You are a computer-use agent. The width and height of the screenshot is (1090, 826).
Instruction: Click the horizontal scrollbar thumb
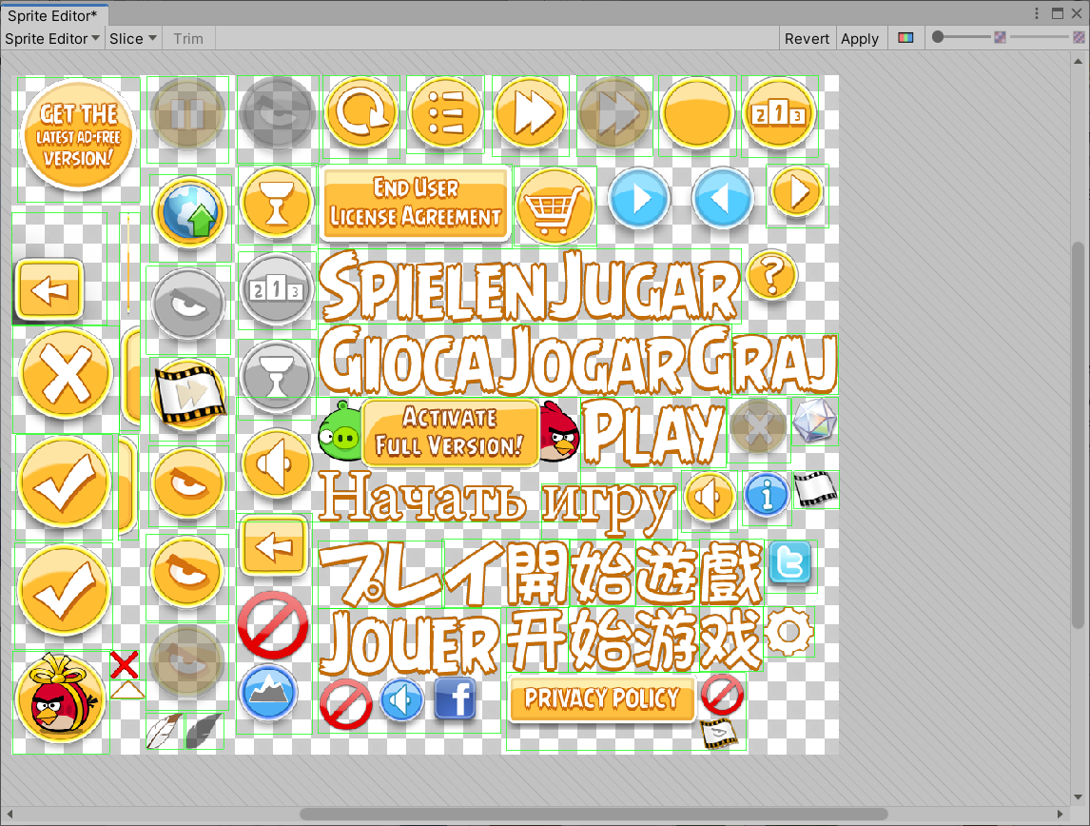[x=593, y=814]
